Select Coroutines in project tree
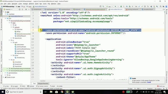Screen dimensions: 168x94 tap(18, 62)
